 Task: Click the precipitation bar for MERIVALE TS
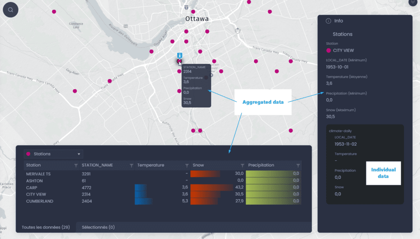(274, 174)
